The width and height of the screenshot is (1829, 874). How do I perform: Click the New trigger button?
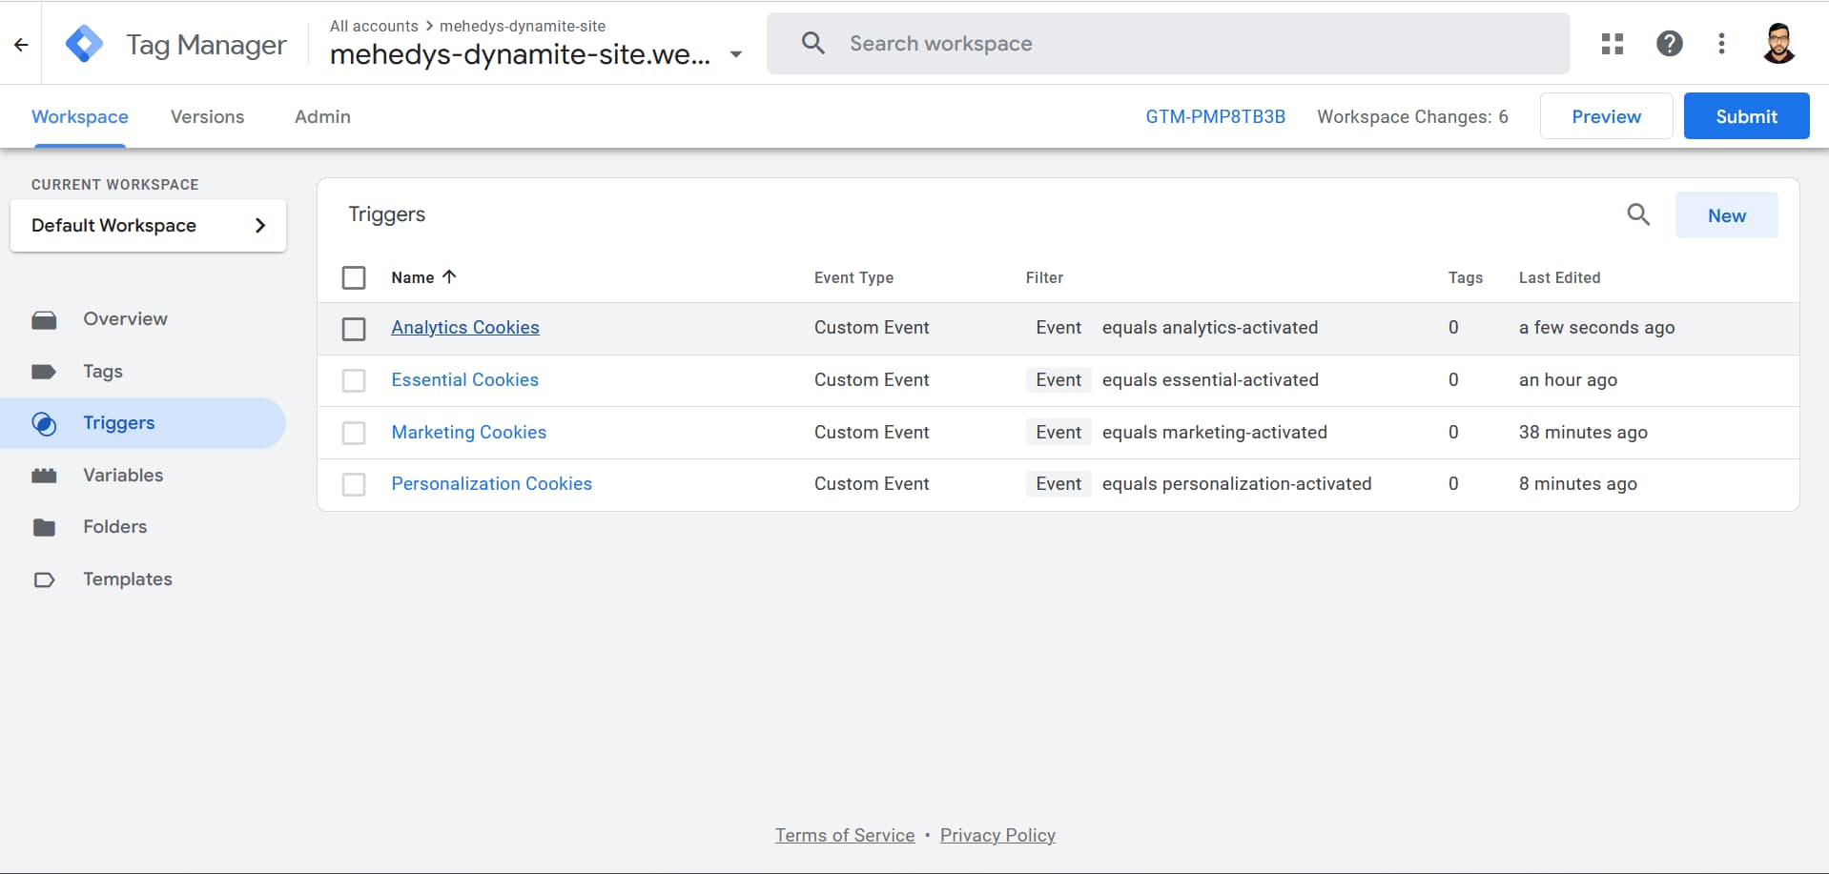1726,215
